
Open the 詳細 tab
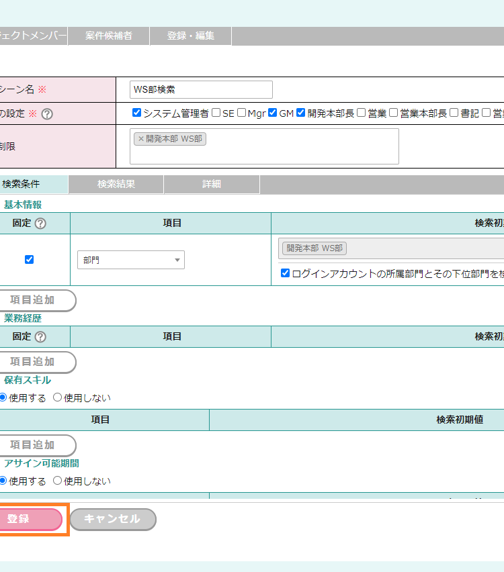pos(212,184)
